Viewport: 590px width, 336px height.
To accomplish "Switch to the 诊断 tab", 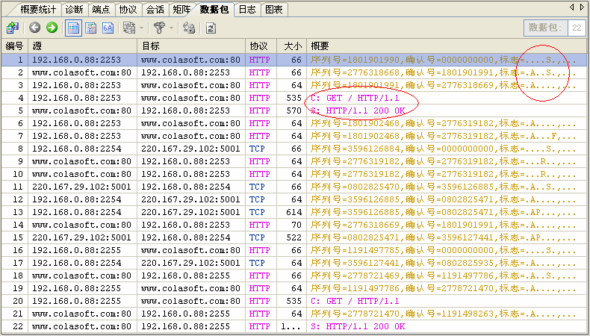I will pos(74,10).
